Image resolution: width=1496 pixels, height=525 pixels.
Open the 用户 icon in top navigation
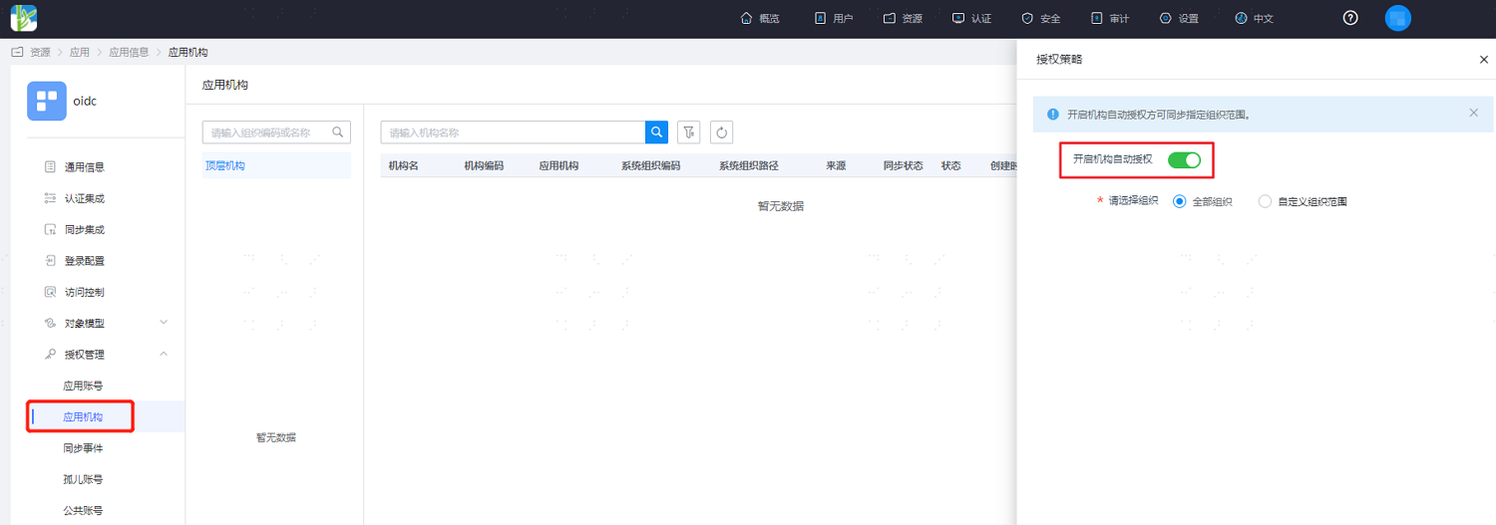coord(820,18)
